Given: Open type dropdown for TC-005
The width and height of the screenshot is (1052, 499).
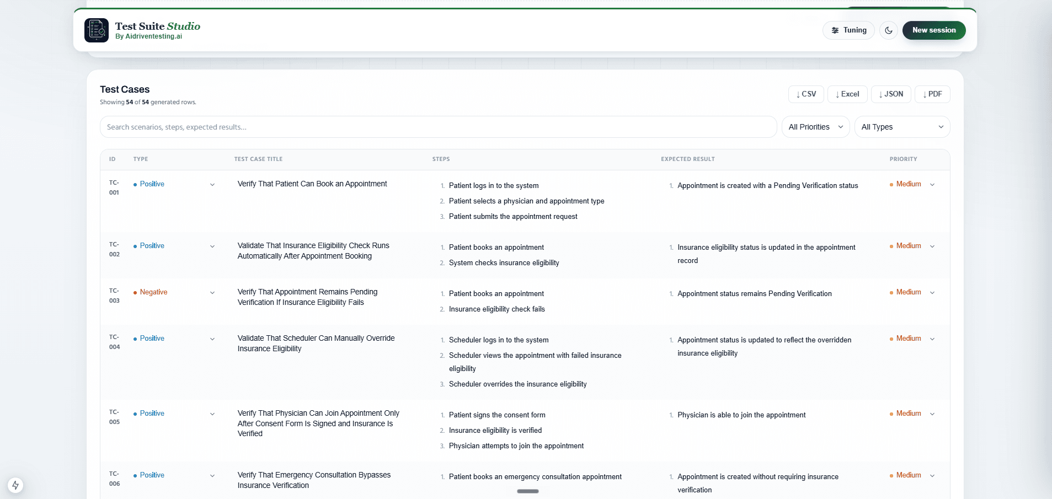Looking at the screenshot, I should [174, 414].
